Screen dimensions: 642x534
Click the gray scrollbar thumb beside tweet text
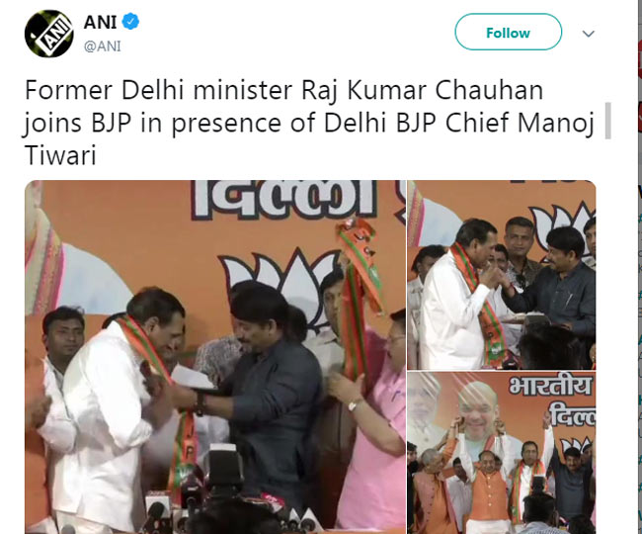(608, 121)
